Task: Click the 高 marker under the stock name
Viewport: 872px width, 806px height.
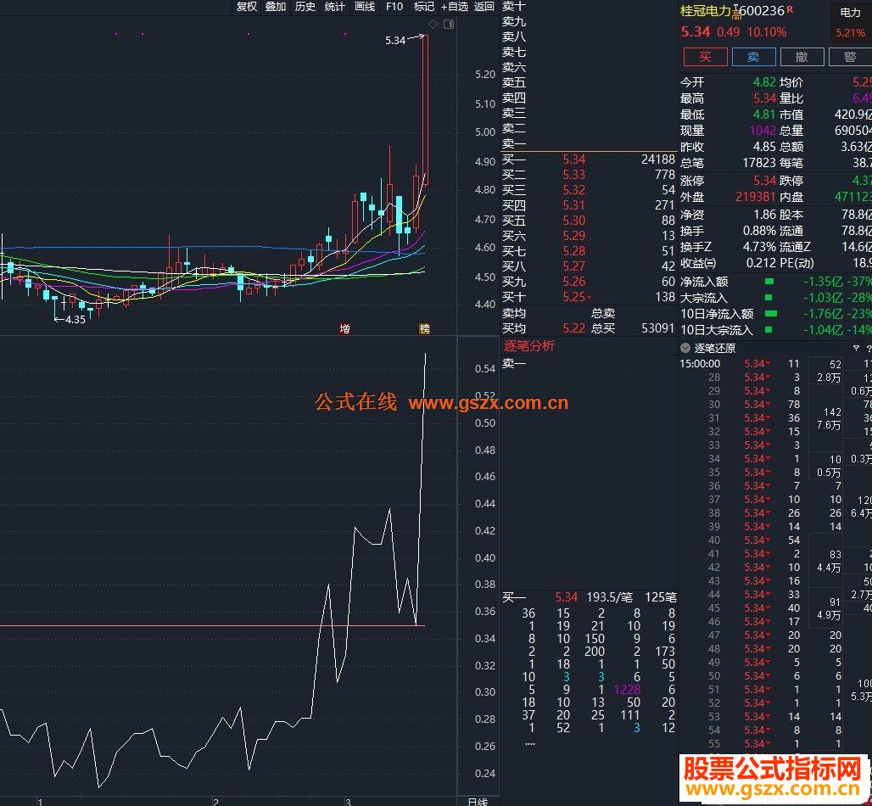Action: coord(737,15)
